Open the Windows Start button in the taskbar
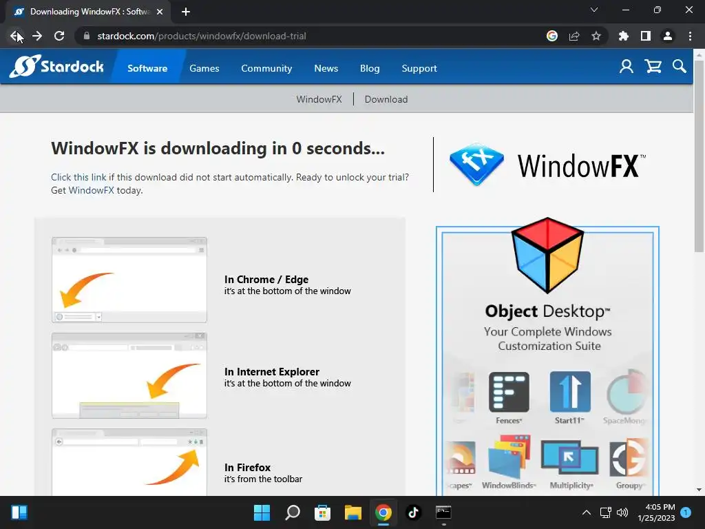This screenshot has height=529, width=705. point(262,512)
